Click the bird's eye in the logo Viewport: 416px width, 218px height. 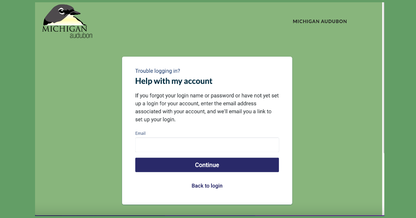62,11
